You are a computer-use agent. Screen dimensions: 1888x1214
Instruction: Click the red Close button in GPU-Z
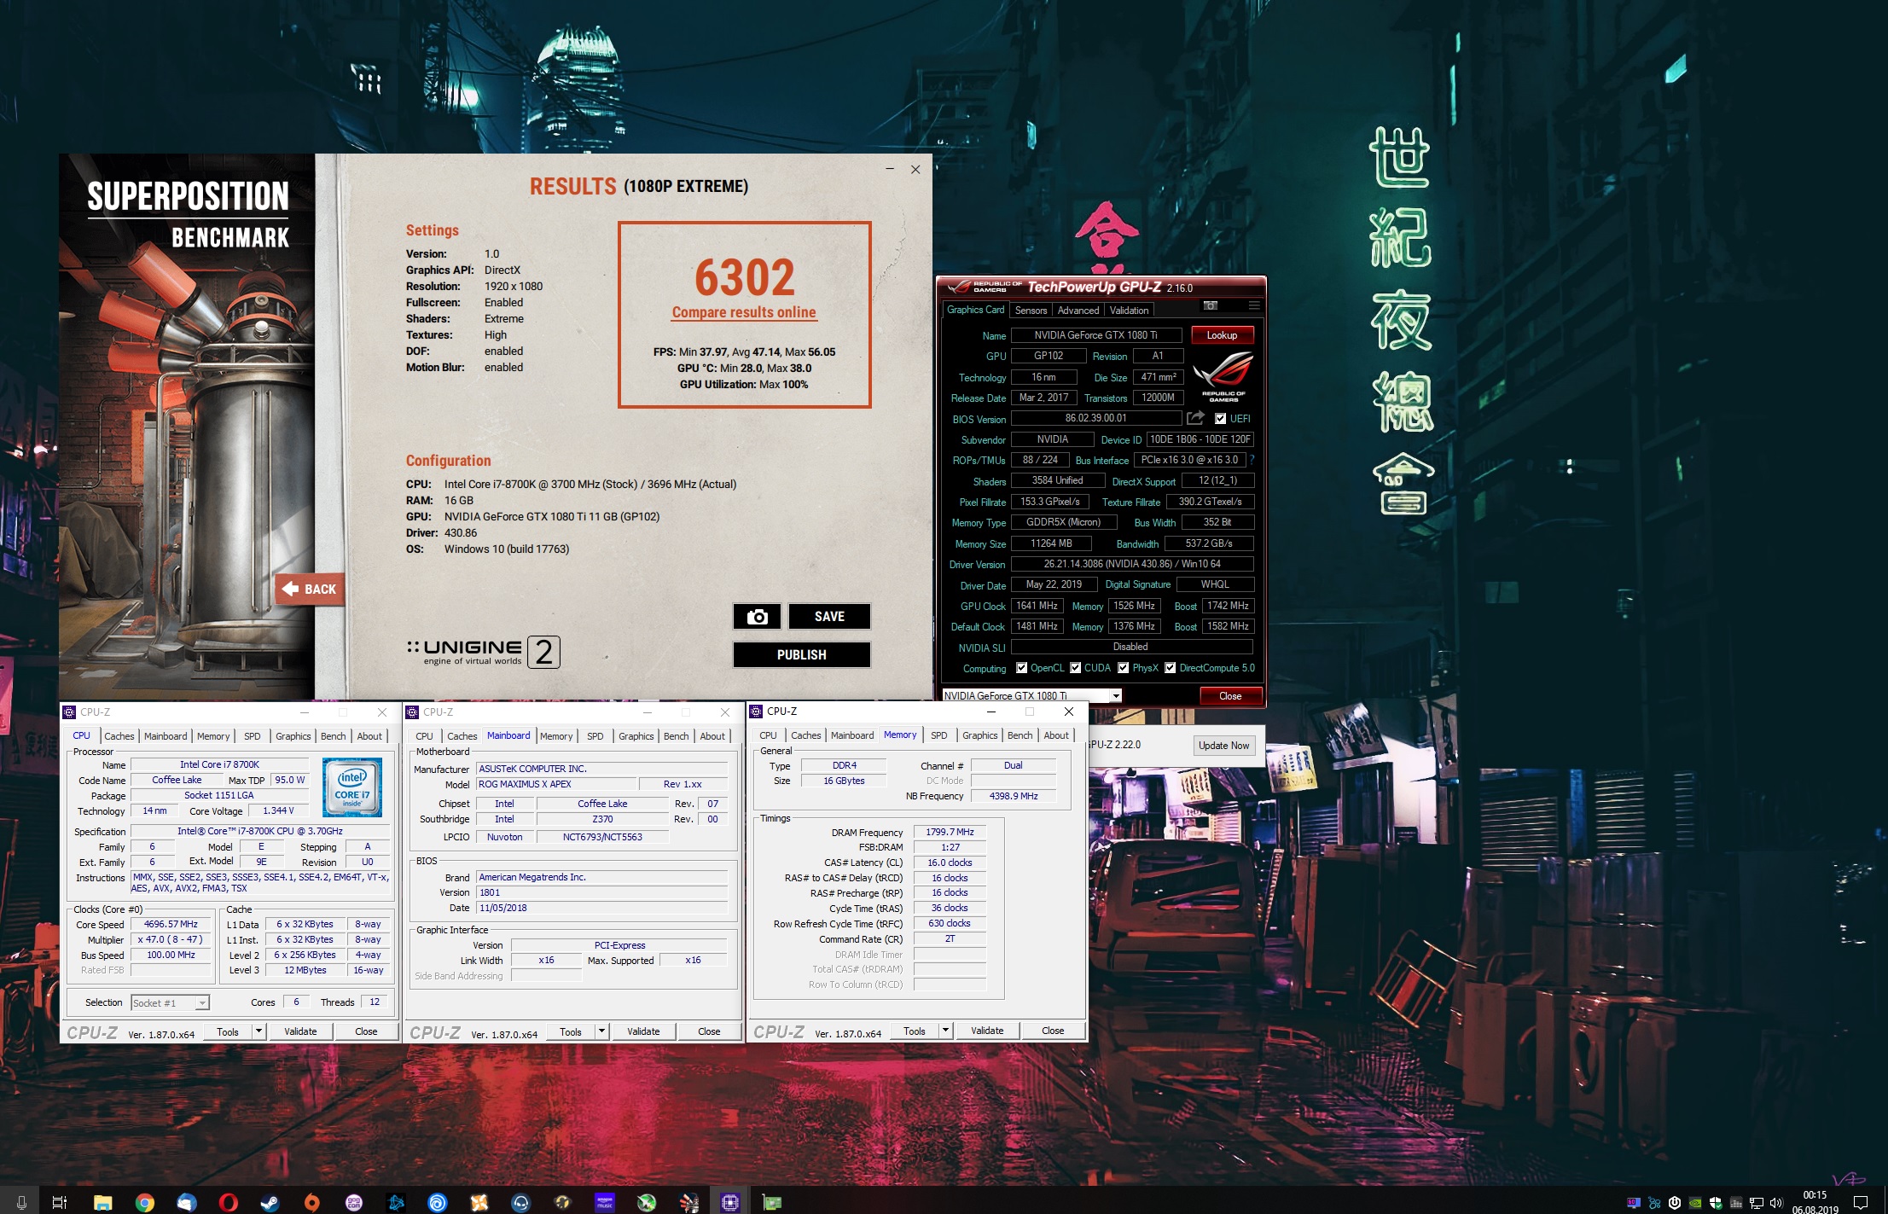1230,695
